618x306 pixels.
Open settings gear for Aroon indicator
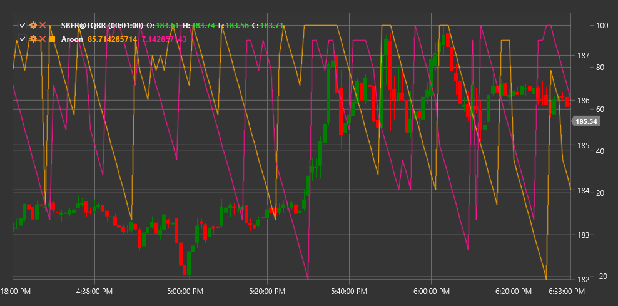(x=34, y=39)
